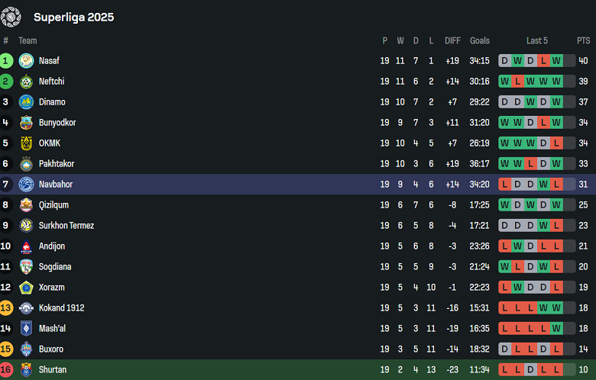This screenshot has height=380, width=596.
Task: Click the Dinamo team logo
Action: pos(27,102)
